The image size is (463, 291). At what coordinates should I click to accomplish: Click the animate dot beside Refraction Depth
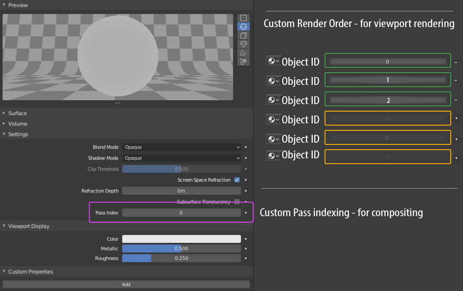tap(246, 191)
